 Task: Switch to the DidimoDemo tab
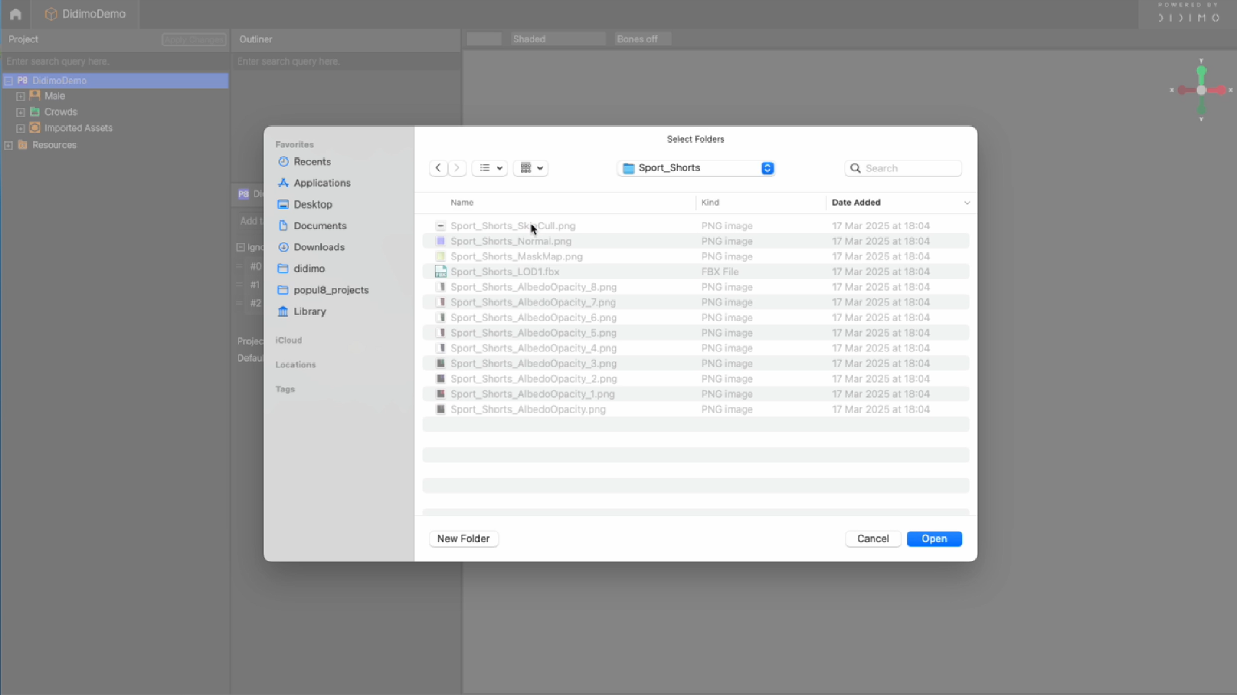coord(85,14)
